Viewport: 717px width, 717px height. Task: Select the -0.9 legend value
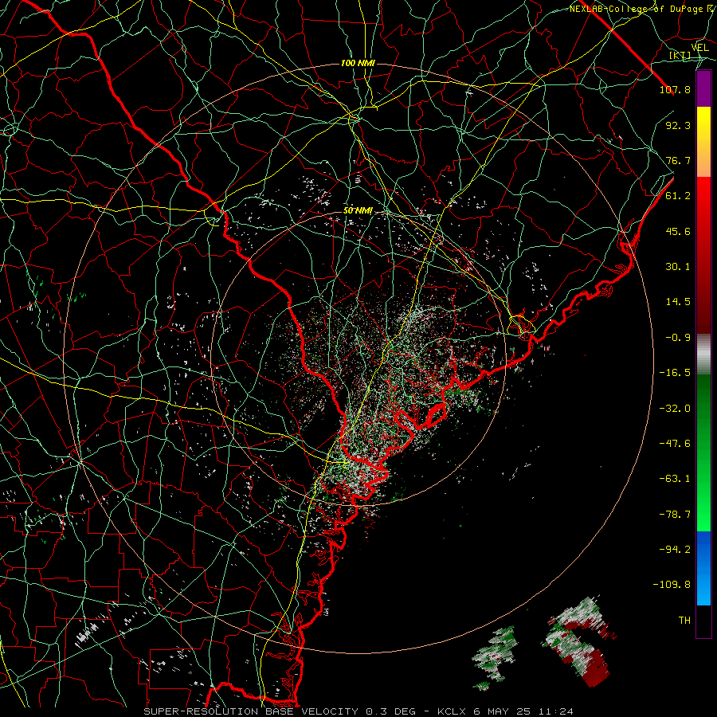pyautogui.click(x=678, y=338)
